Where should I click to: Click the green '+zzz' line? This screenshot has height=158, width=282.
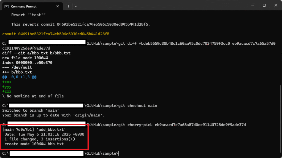point(7,91)
